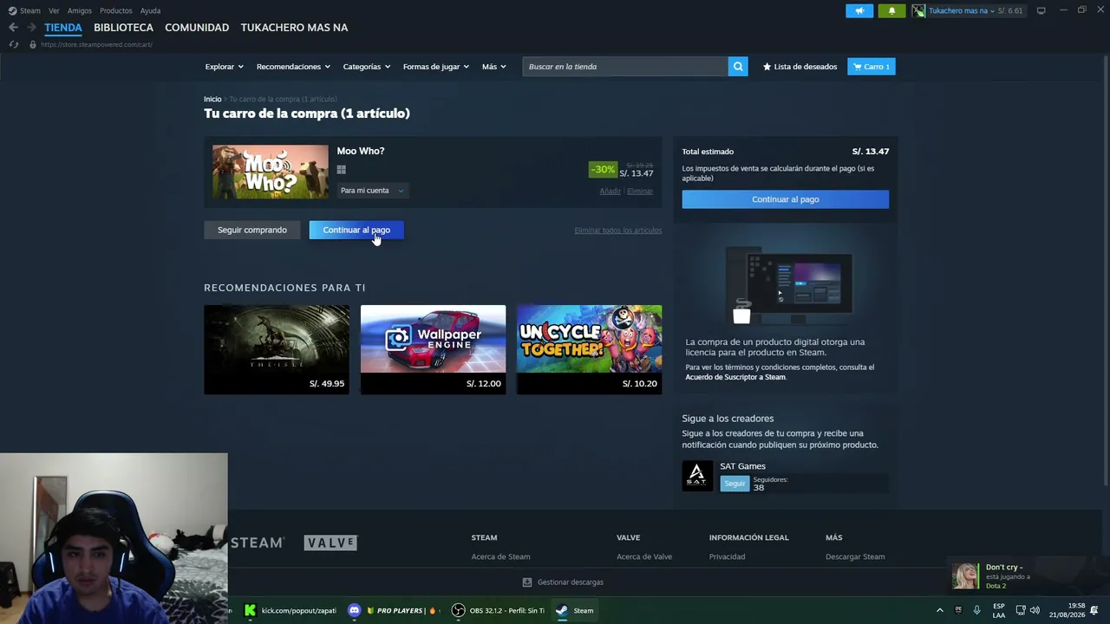Click the Steam logo in the footer
The height and width of the screenshot is (624, 1110).
pyautogui.click(x=257, y=543)
